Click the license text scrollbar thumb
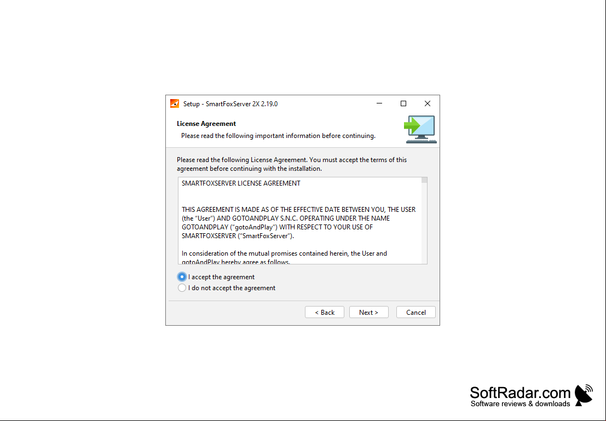 [424, 181]
